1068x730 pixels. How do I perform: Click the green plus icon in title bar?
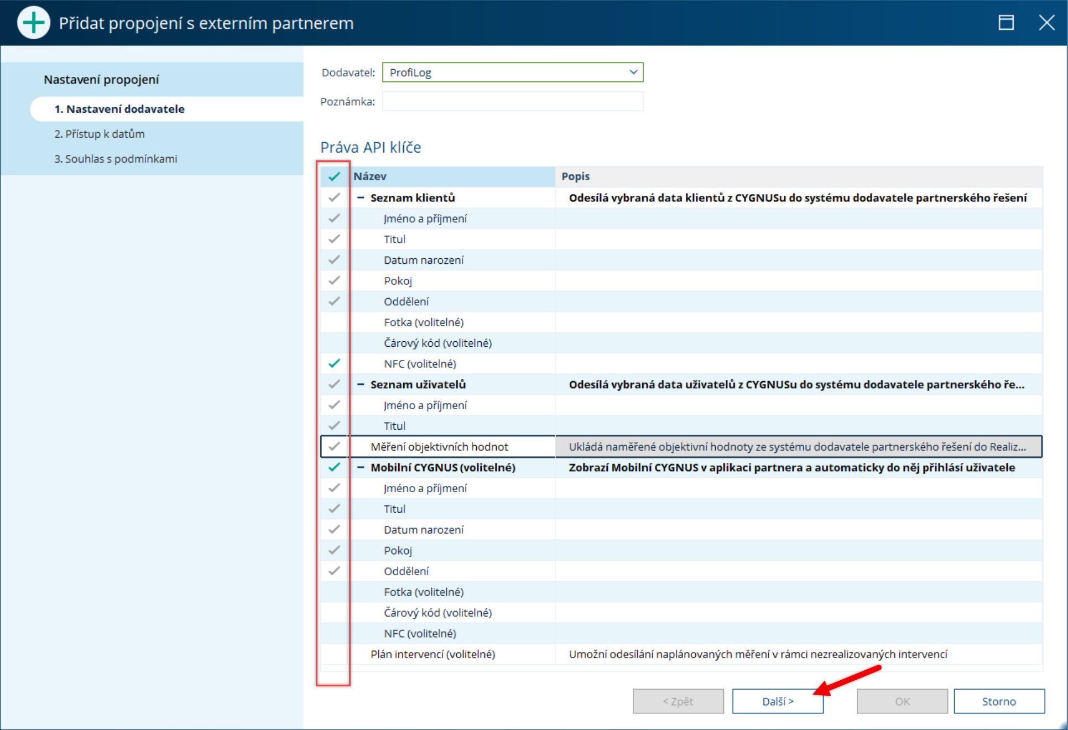point(33,23)
